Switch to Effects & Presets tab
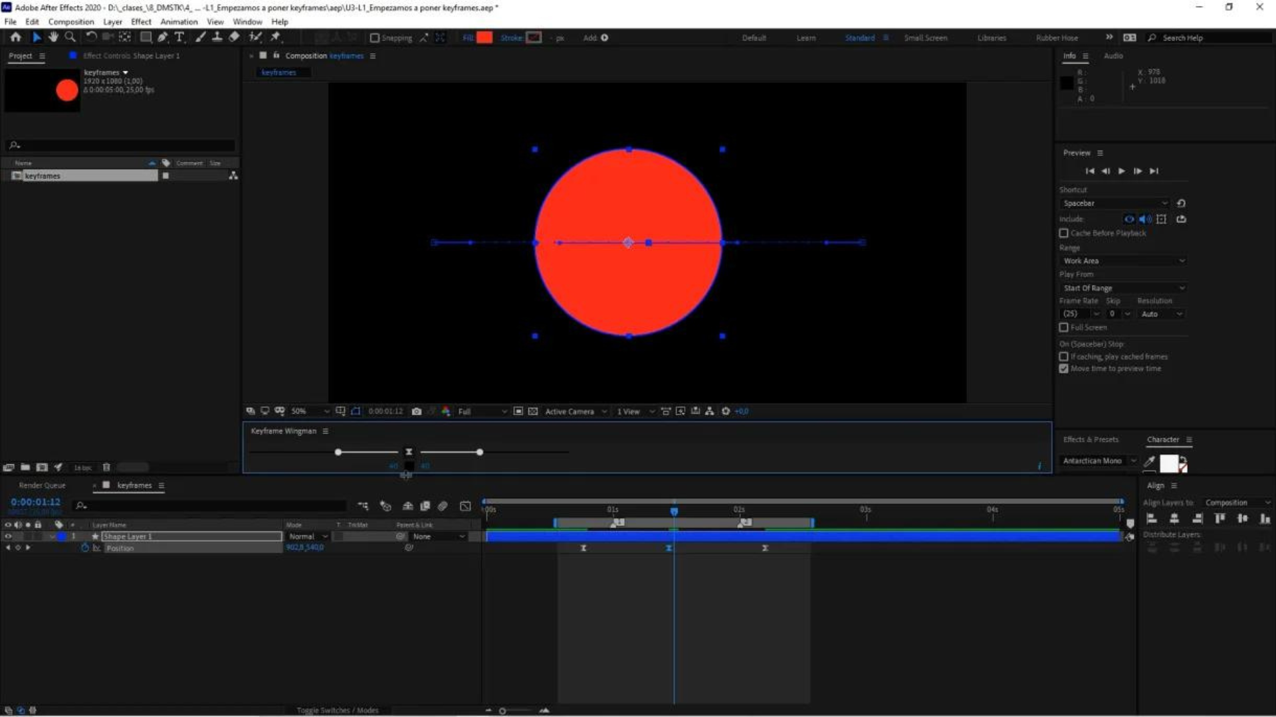This screenshot has height=717, width=1276. coord(1091,439)
